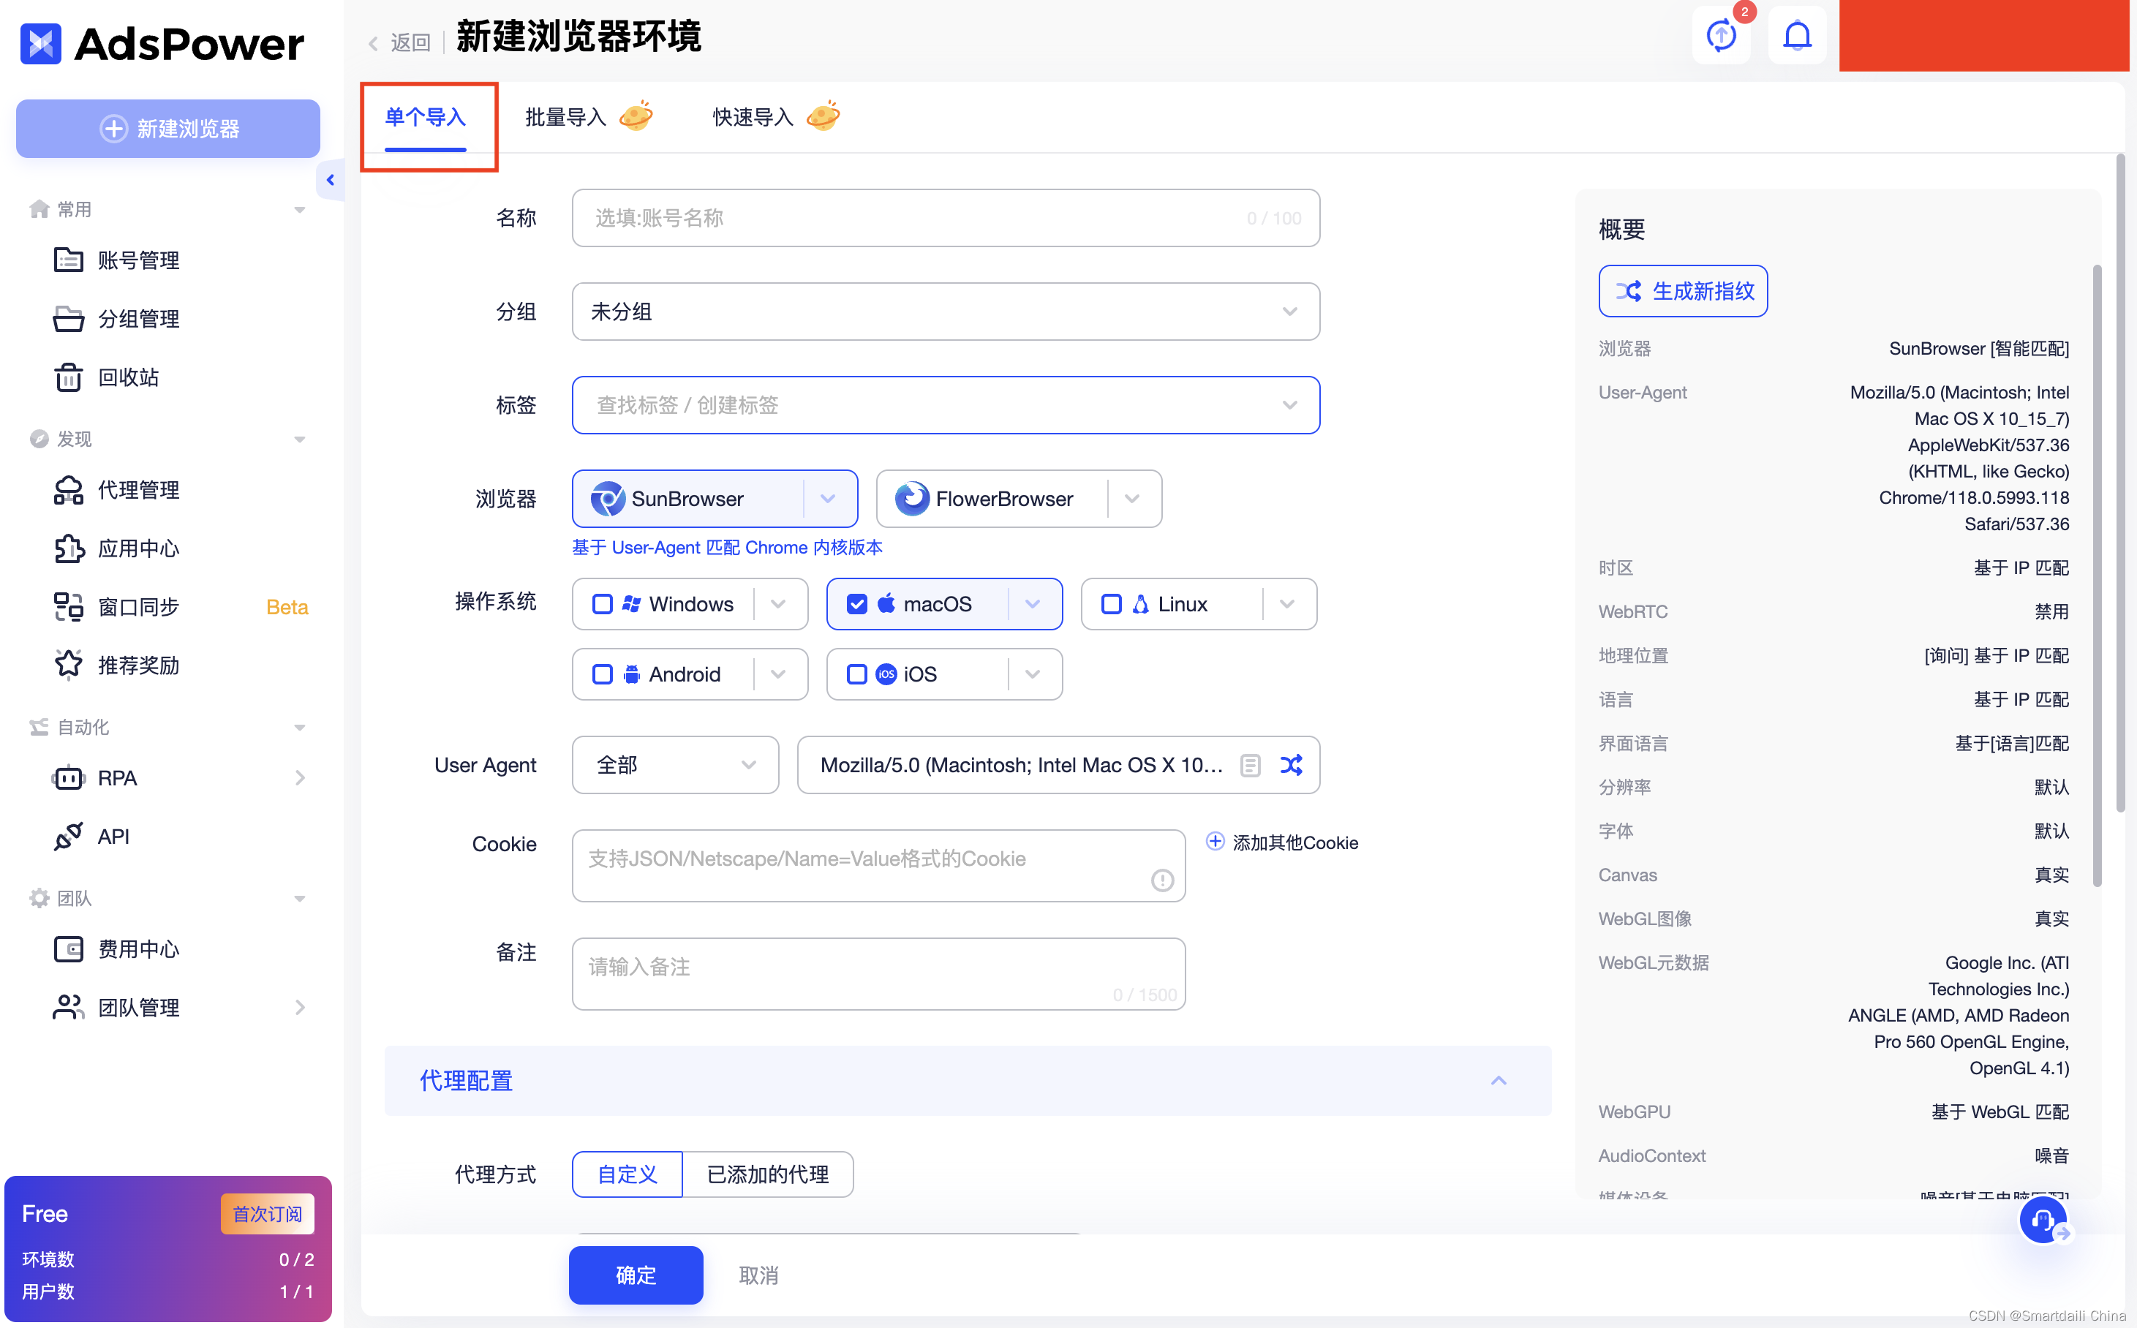This screenshot has width=2137, height=1328.
Task: Click 生成新指纹 button
Action: [x=1683, y=291]
